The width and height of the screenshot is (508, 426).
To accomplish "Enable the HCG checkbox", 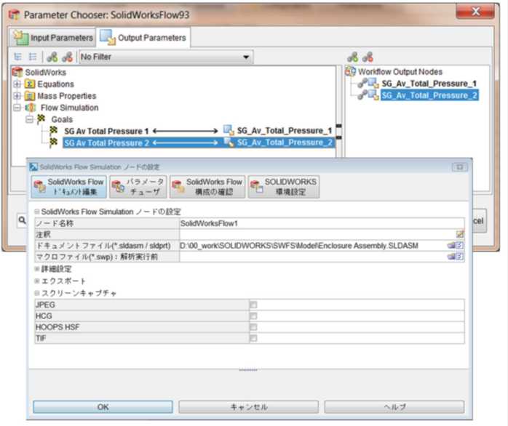I will [x=254, y=316].
